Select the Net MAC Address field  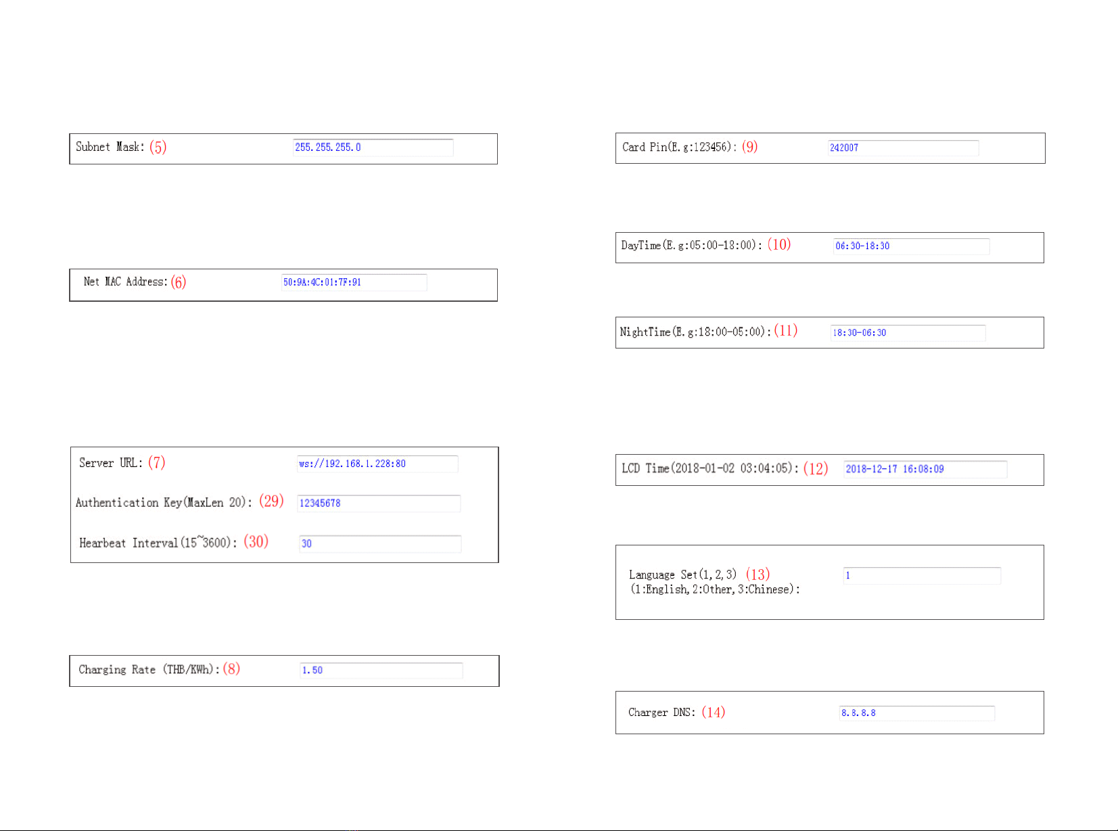[x=354, y=282]
